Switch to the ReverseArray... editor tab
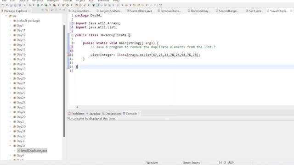The width and height of the screenshot is (294, 165). pyautogui.click(x=199, y=11)
